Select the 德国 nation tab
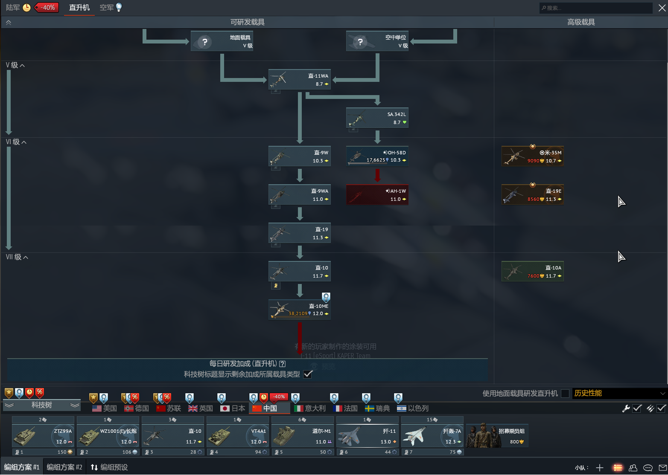The image size is (668, 475). (137, 408)
